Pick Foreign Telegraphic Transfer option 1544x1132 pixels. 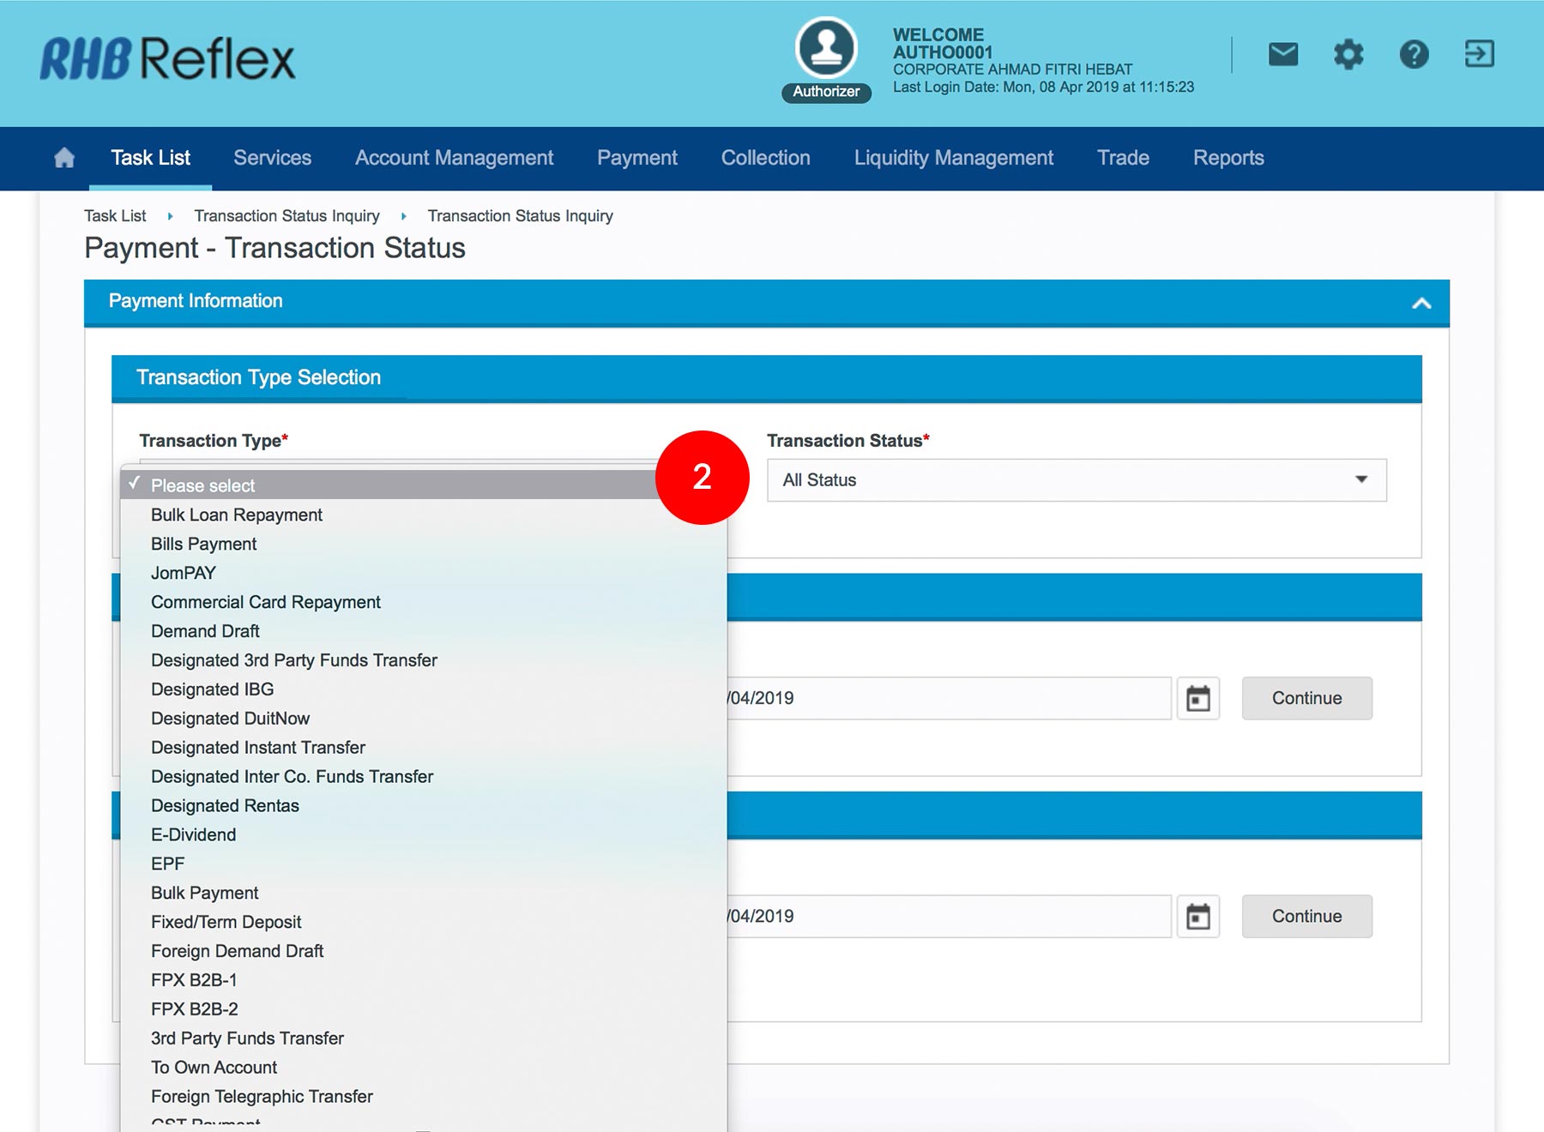[x=262, y=1096]
